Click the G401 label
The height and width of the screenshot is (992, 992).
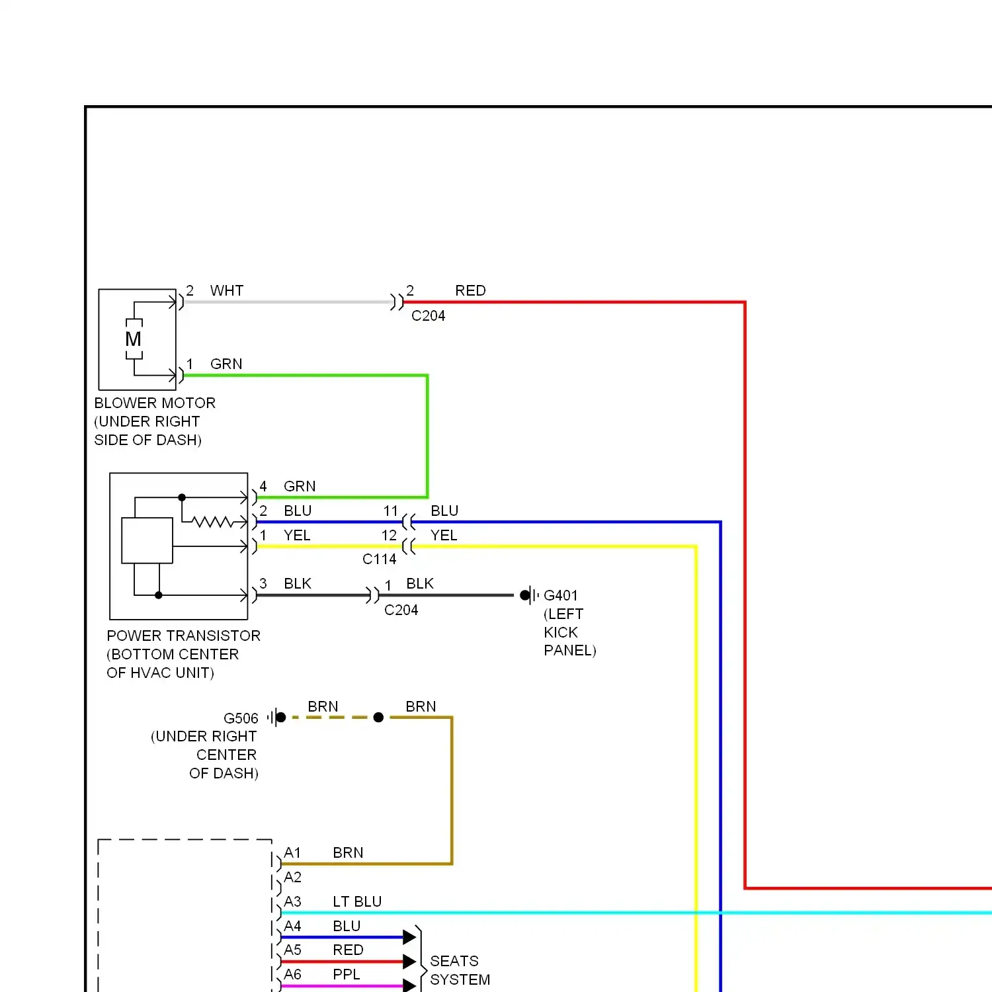point(560,595)
